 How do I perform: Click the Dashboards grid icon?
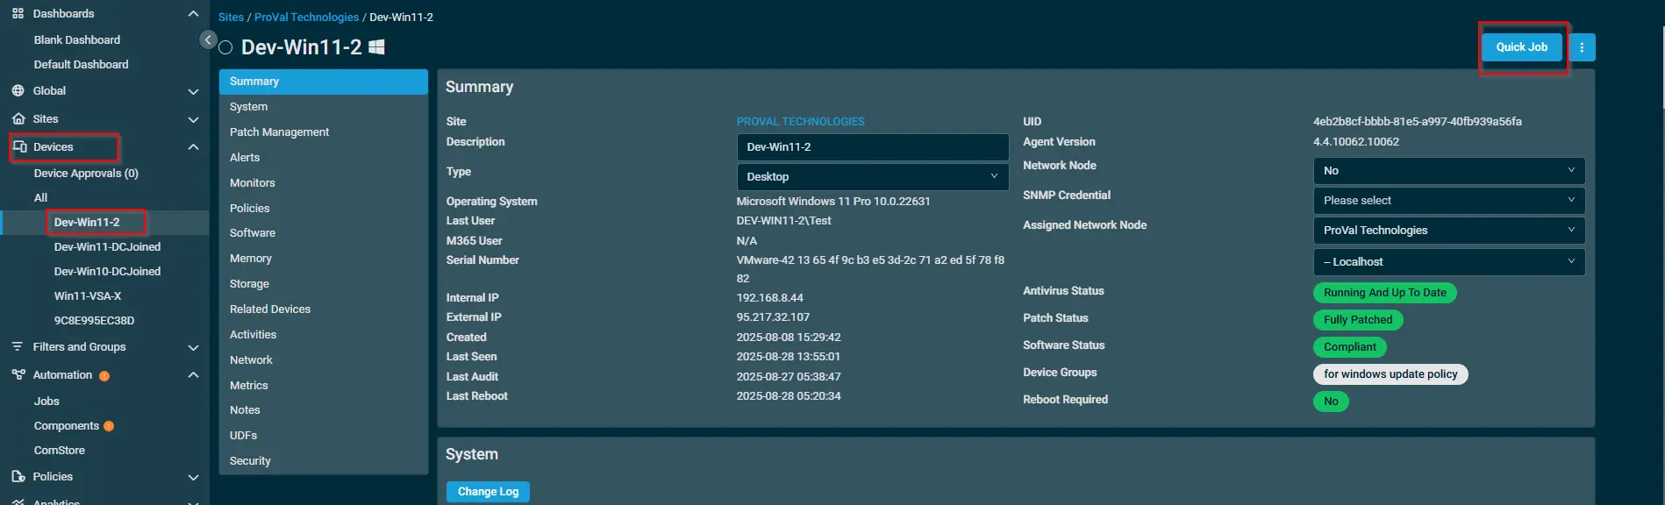(x=18, y=13)
